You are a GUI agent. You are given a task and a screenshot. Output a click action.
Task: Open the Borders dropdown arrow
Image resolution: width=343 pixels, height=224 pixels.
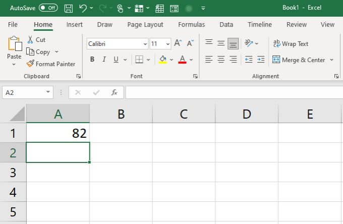coord(148,60)
